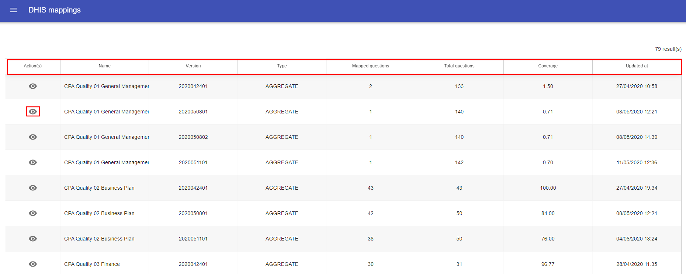Image resolution: width=686 pixels, height=274 pixels.
Task: Sort by the Version column header
Action: point(193,66)
